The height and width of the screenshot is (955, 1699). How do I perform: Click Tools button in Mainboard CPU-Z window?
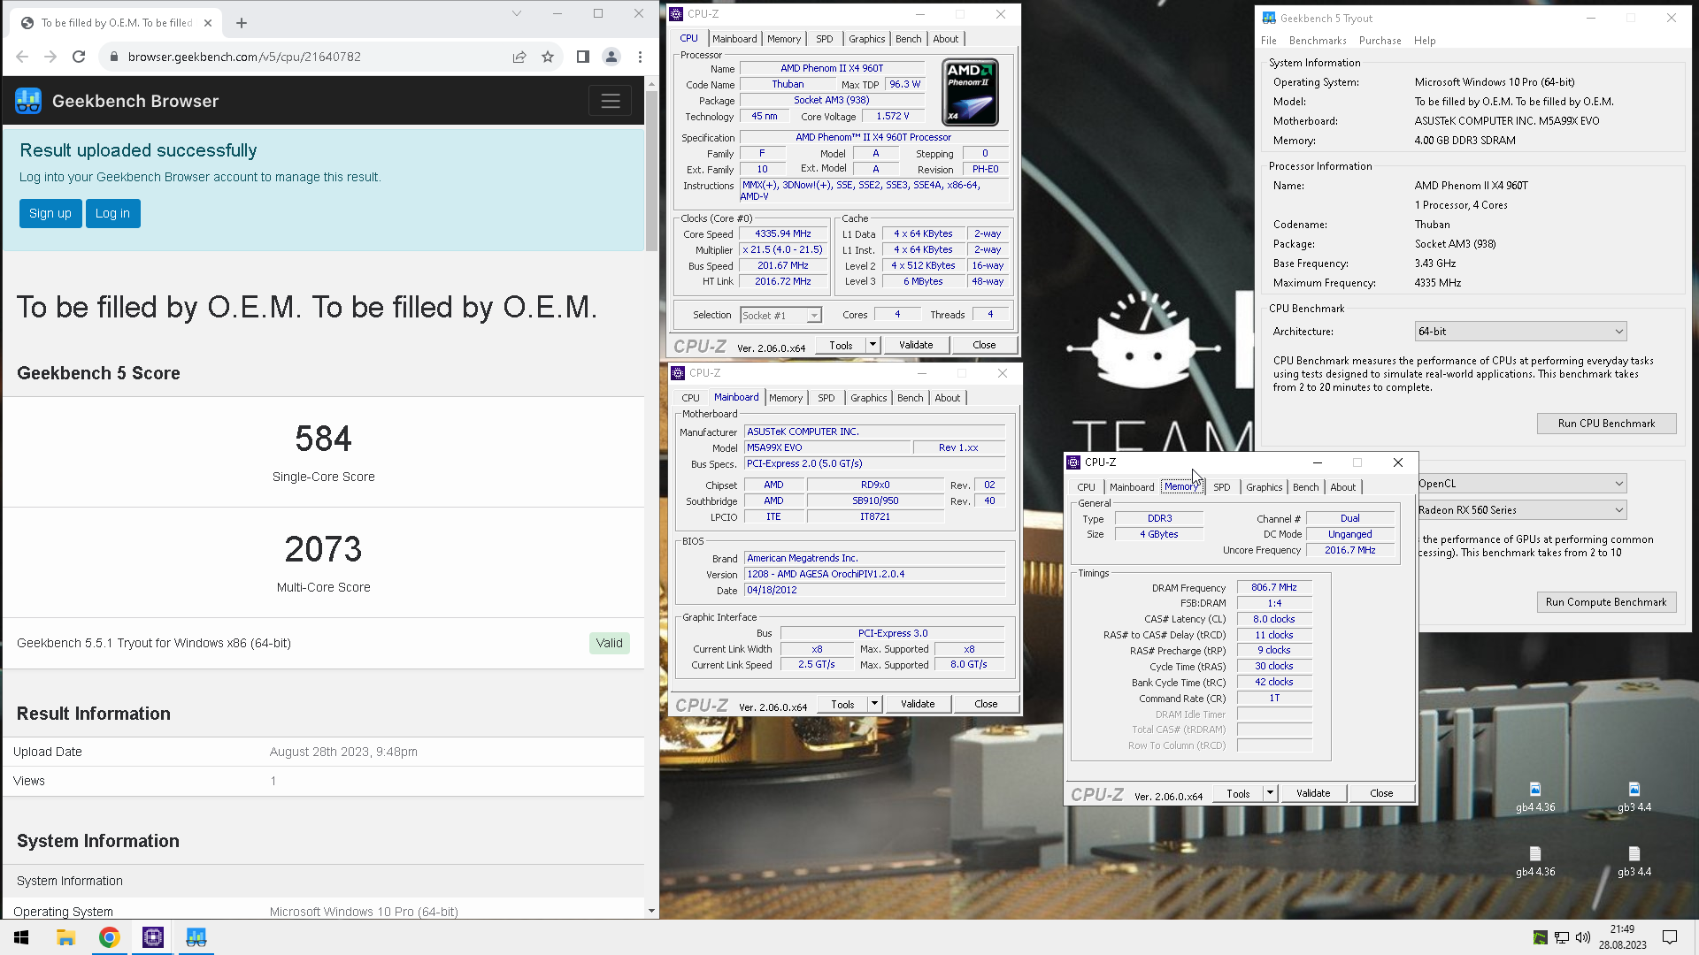pyautogui.click(x=842, y=704)
